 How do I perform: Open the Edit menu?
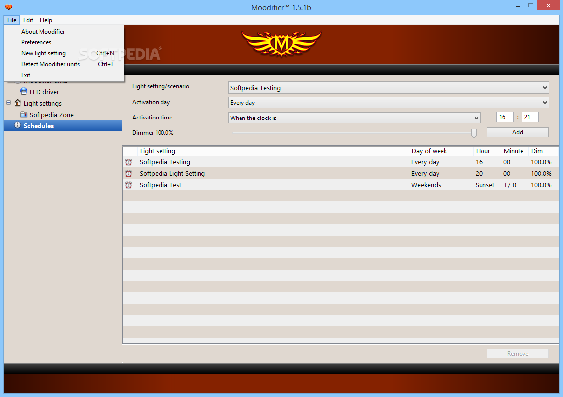coord(28,20)
